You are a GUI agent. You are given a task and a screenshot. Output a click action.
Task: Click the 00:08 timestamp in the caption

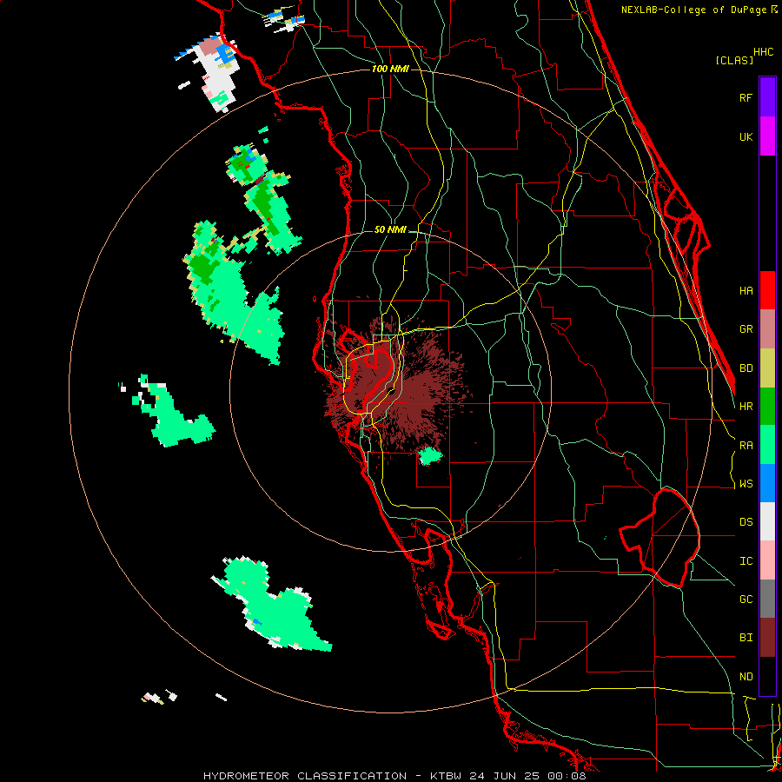pos(567,776)
